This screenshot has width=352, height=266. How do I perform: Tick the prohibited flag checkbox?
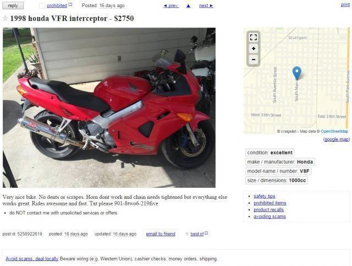pyautogui.click(x=42, y=6)
